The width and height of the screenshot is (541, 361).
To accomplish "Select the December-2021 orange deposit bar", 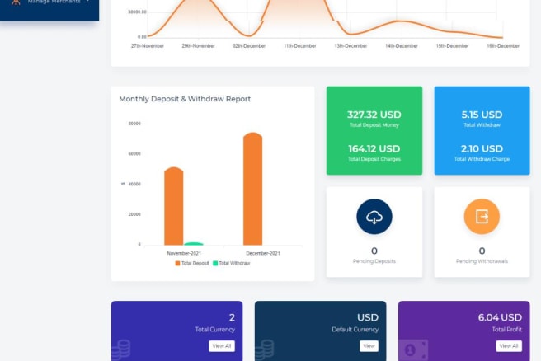I will (x=252, y=189).
